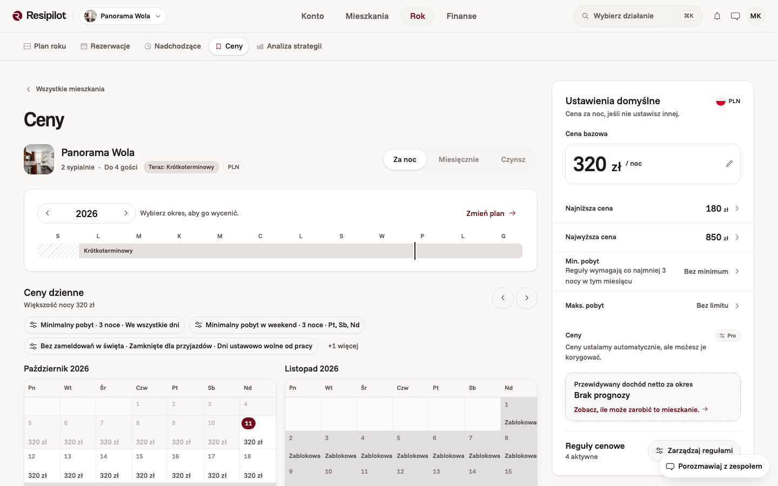Click the Resipilot logo icon

click(x=17, y=16)
